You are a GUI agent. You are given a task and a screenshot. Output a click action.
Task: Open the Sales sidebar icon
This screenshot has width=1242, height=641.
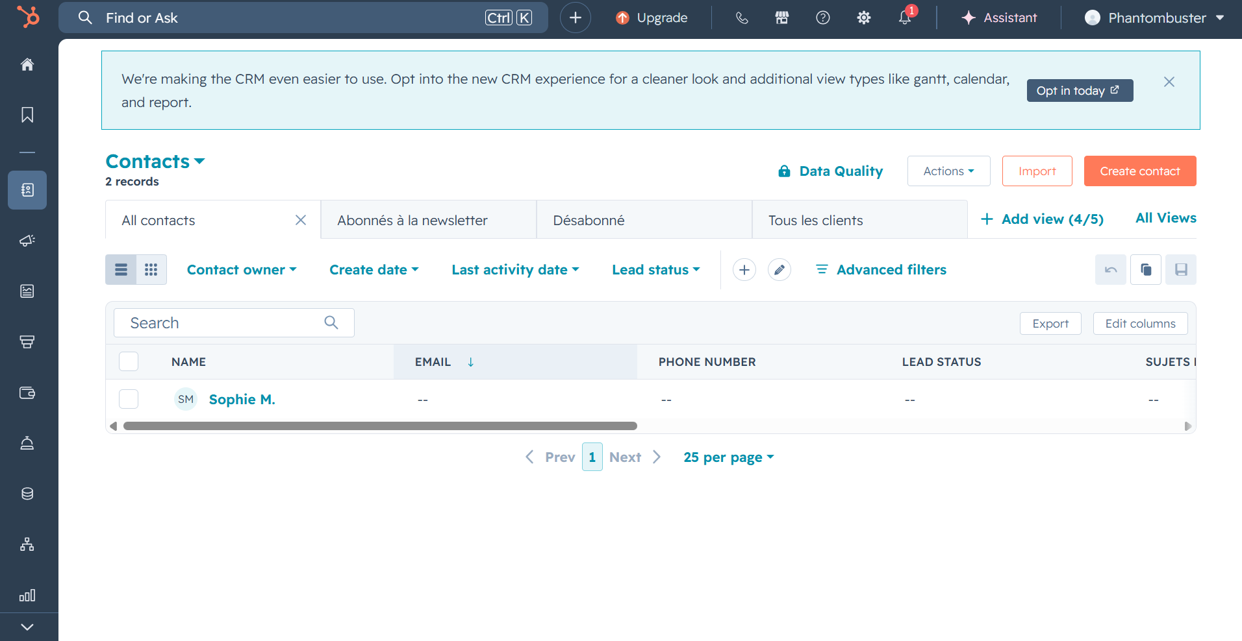[27, 342]
